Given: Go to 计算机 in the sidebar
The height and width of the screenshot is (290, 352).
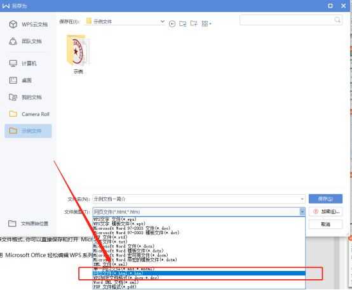Looking at the screenshot, I should [x=23, y=63].
